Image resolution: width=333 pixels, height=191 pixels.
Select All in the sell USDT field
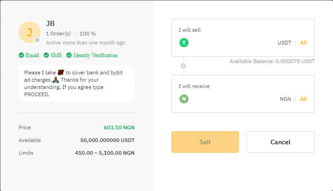click(x=303, y=43)
